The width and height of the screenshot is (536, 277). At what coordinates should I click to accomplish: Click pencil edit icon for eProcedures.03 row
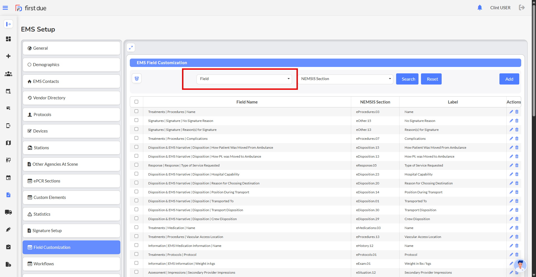511,112
